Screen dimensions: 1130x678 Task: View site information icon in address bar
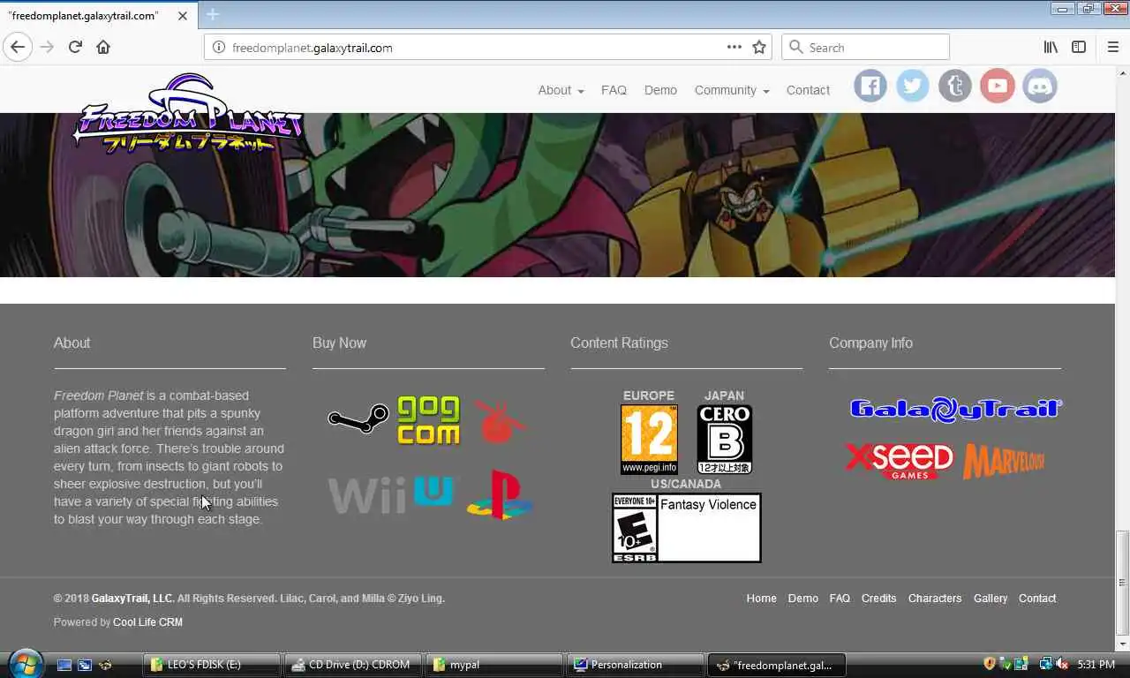(x=219, y=47)
